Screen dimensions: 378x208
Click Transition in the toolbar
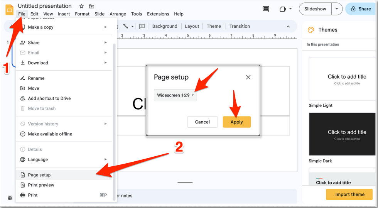pyautogui.click(x=240, y=26)
